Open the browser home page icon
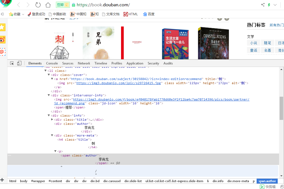Viewport: 284px width, 189px height. pyautogui.click(x=48, y=5)
